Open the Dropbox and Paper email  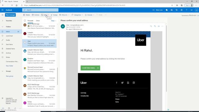coord(39,61)
